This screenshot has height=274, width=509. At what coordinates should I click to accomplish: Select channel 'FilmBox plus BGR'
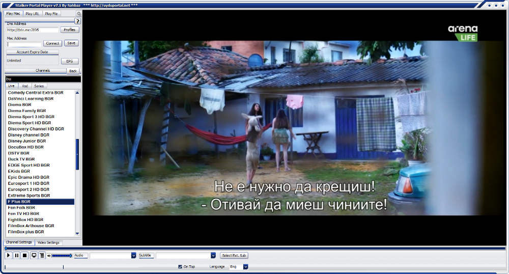coord(26,232)
